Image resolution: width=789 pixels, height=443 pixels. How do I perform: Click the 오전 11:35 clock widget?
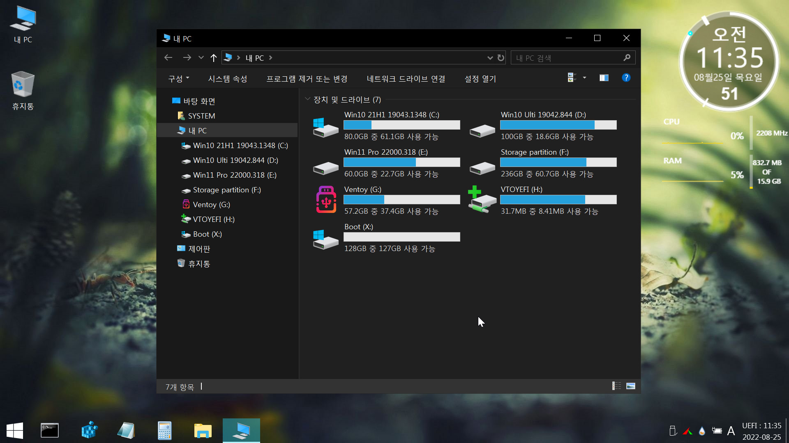pyautogui.click(x=729, y=62)
